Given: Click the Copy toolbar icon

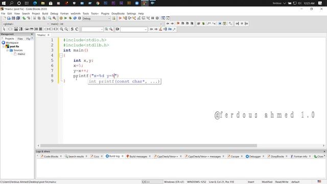Looking at the screenshot, I should pos(39,18).
